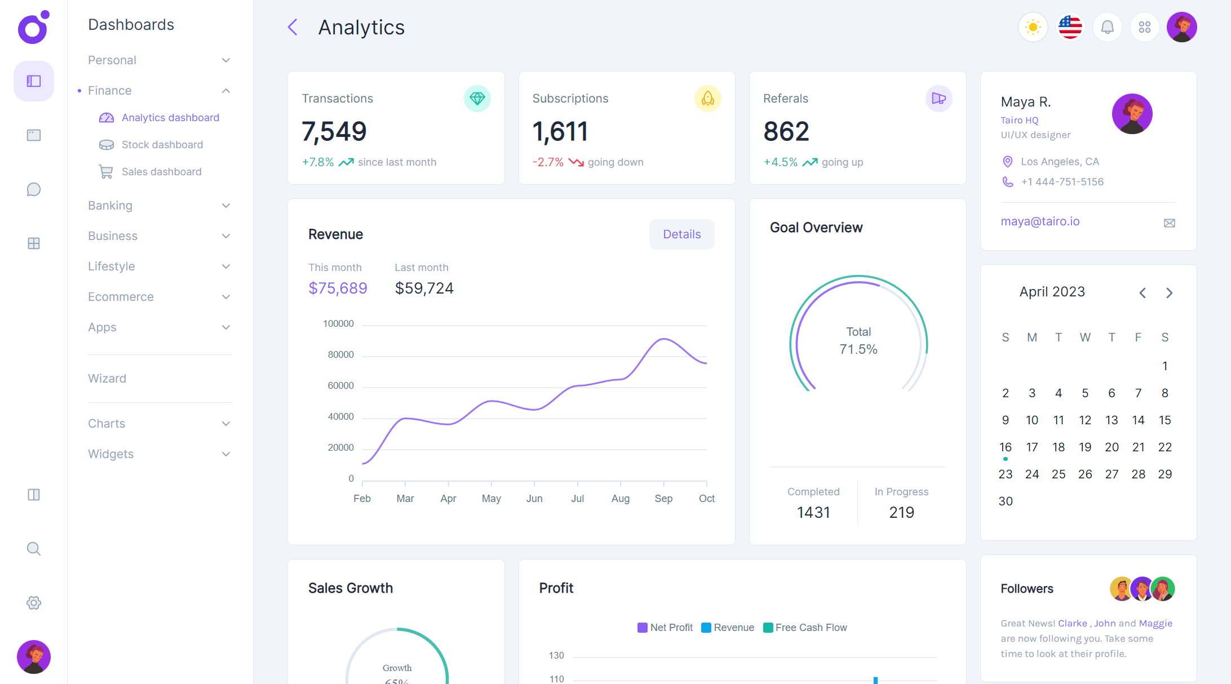Open the settings gear in the sidebar
The image size is (1231, 684).
pyautogui.click(x=33, y=602)
